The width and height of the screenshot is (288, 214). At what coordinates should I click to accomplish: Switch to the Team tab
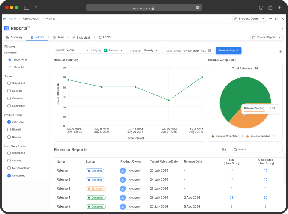click(x=58, y=37)
